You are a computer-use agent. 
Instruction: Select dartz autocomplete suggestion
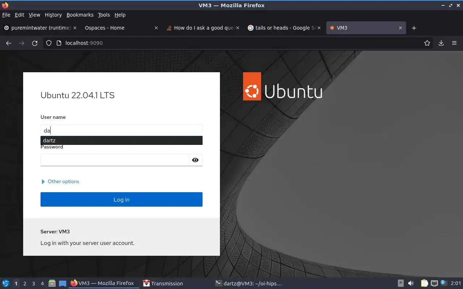point(122,141)
